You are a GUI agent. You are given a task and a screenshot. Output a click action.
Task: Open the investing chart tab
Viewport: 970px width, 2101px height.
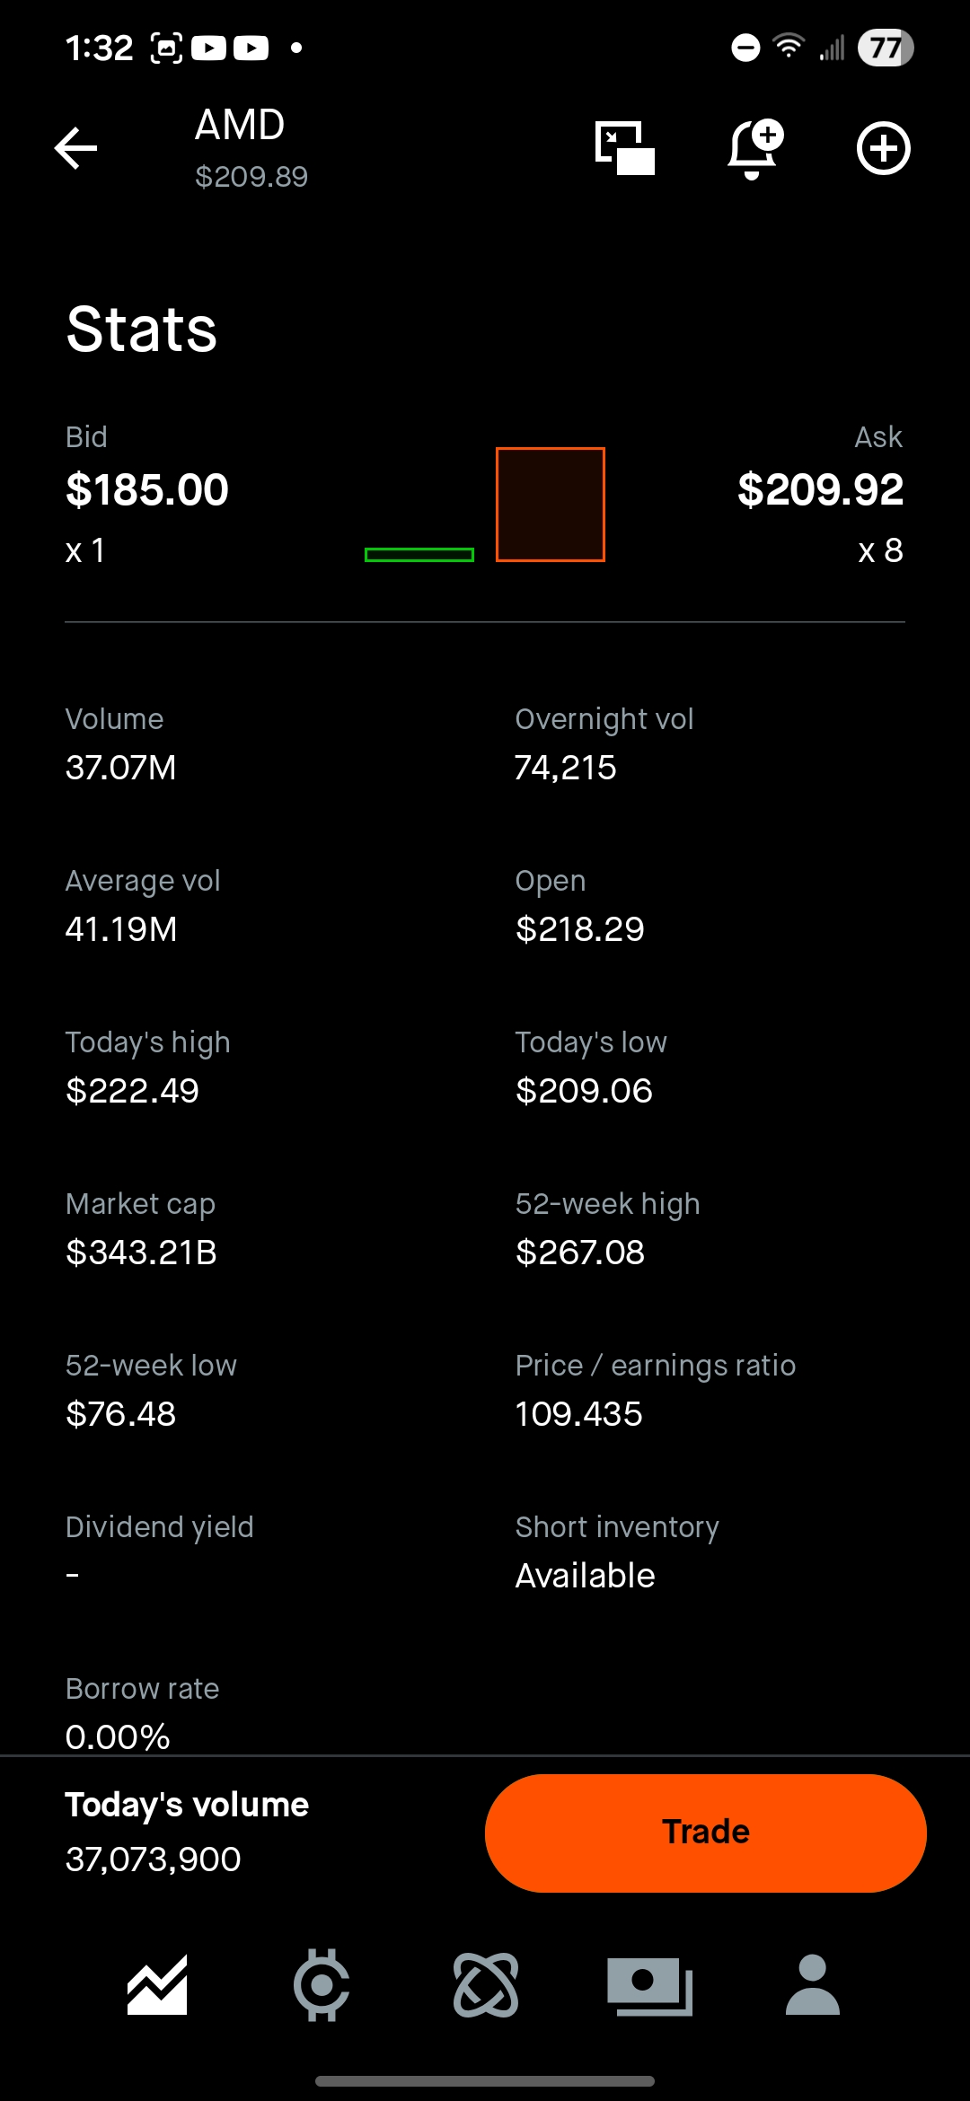tap(157, 1984)
